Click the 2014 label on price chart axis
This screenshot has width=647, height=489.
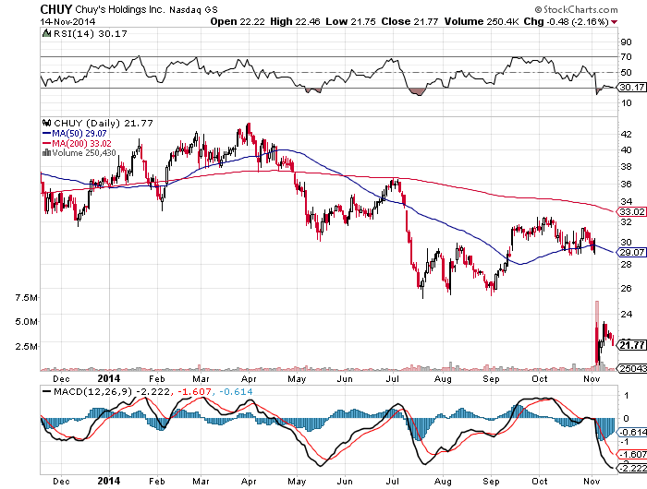pos(109,378)
